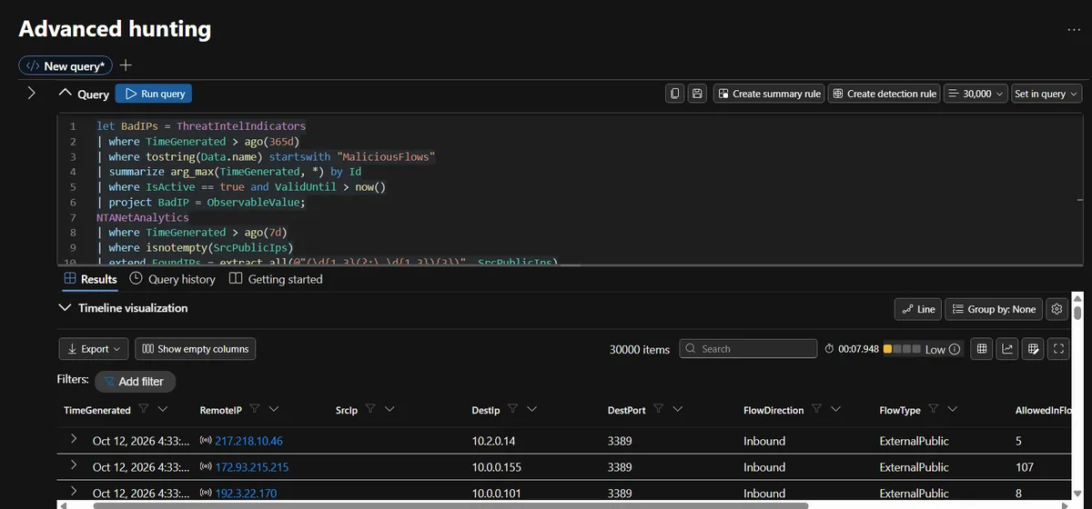Select the New query* tab

tap(66, 65)
